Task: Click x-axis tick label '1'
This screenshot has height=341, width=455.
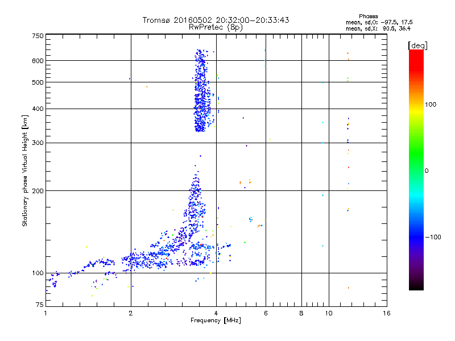Action: 45,313
